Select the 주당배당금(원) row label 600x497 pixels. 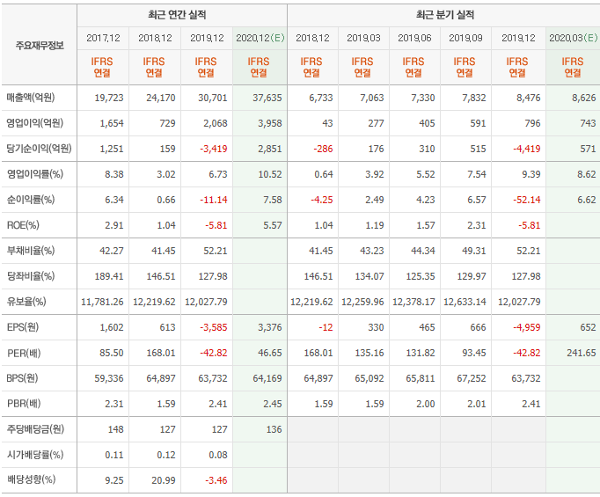35,429
